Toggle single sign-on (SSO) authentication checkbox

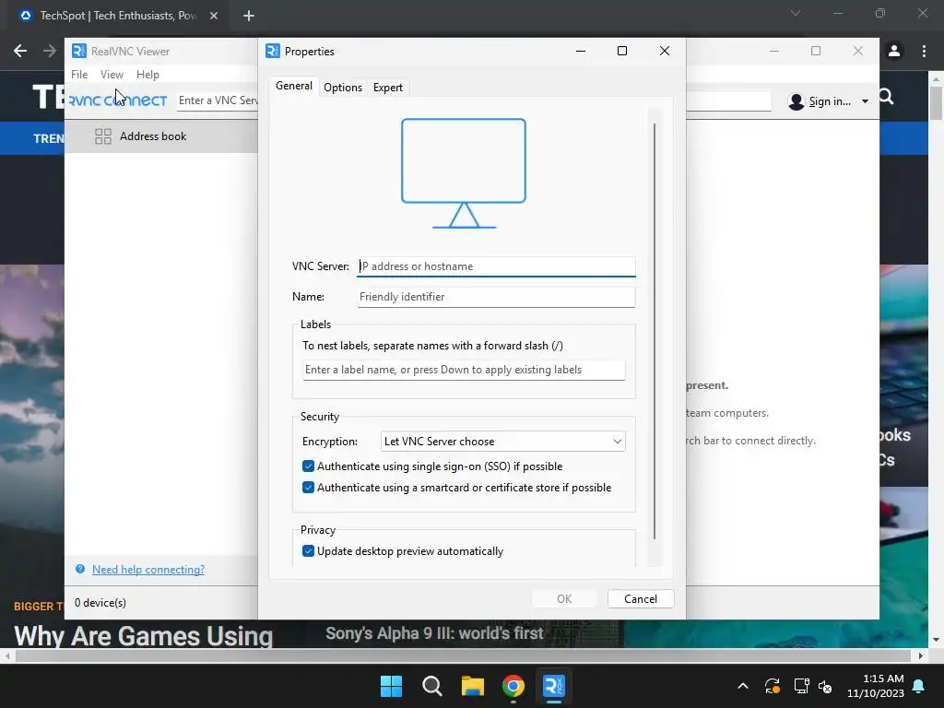(308, 466)
